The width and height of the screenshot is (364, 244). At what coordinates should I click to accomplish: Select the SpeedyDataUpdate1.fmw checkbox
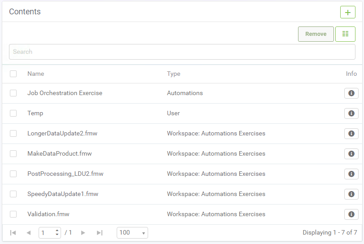(13, 194)
